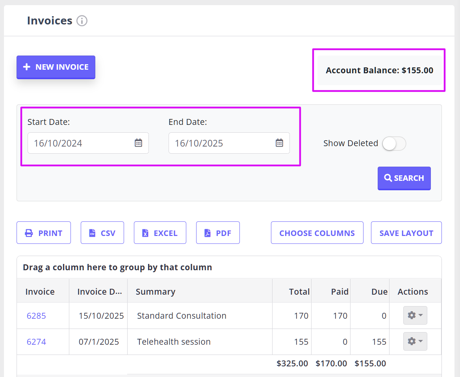
Task: Export invoices to Excel
Action: (x=160, y=233)
